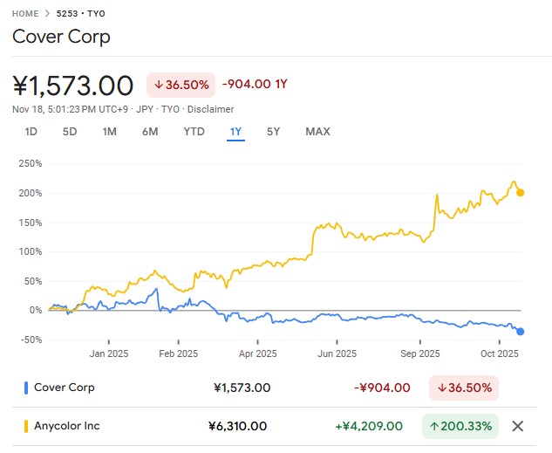Image resolution: width=552 pixels, height=453 pixels.
Task: Open the Cover Corp legend row
Action: click(x=64, y=388)
